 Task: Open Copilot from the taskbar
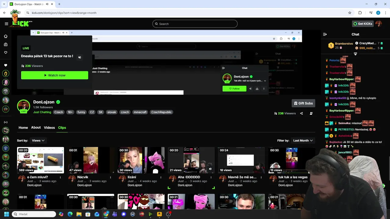click(61, 214)
